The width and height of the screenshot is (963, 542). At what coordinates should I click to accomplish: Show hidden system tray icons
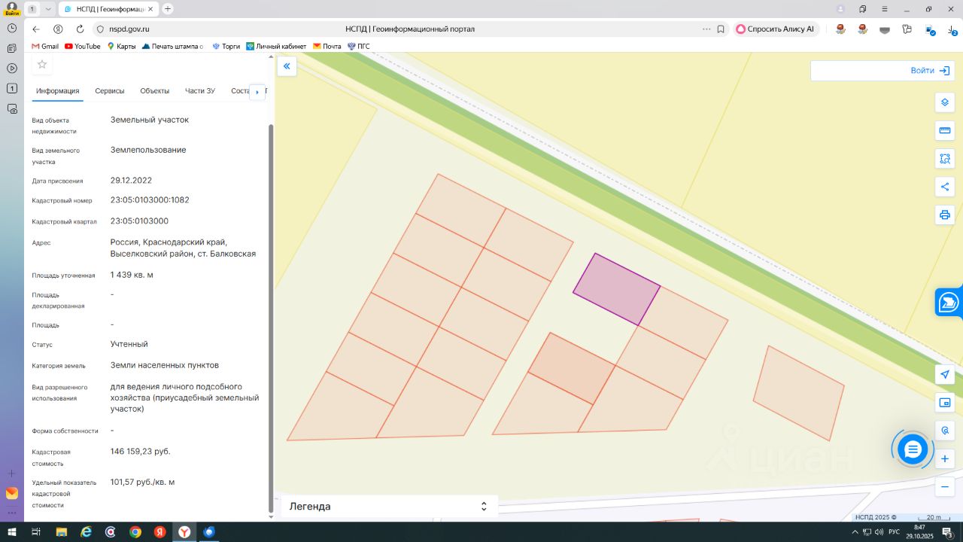[855, 532]
